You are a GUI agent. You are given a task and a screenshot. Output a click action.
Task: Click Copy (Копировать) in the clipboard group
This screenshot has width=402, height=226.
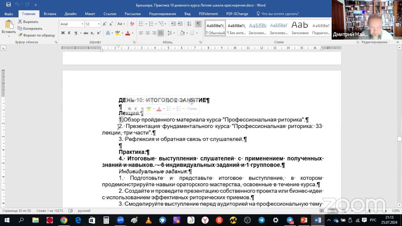tap(30, 29)
